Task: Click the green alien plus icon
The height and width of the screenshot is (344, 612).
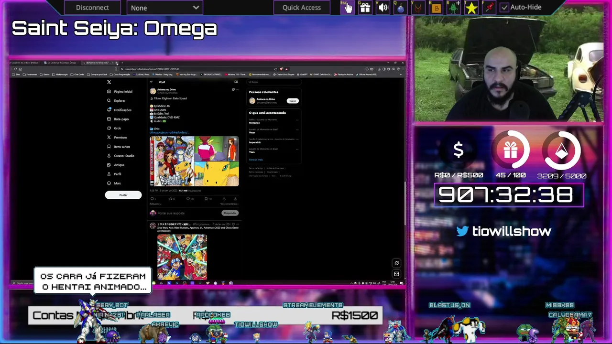Action: tap(453, 7)
